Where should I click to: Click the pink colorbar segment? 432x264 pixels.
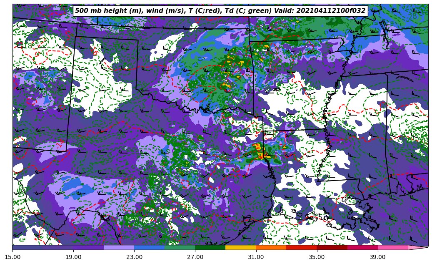pos(392,247)
